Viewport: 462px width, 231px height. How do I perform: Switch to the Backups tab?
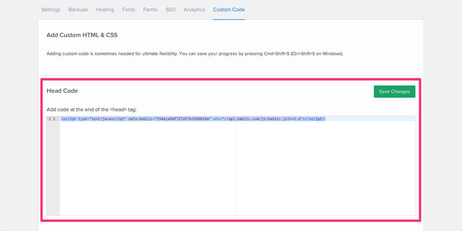coord(78,10)
